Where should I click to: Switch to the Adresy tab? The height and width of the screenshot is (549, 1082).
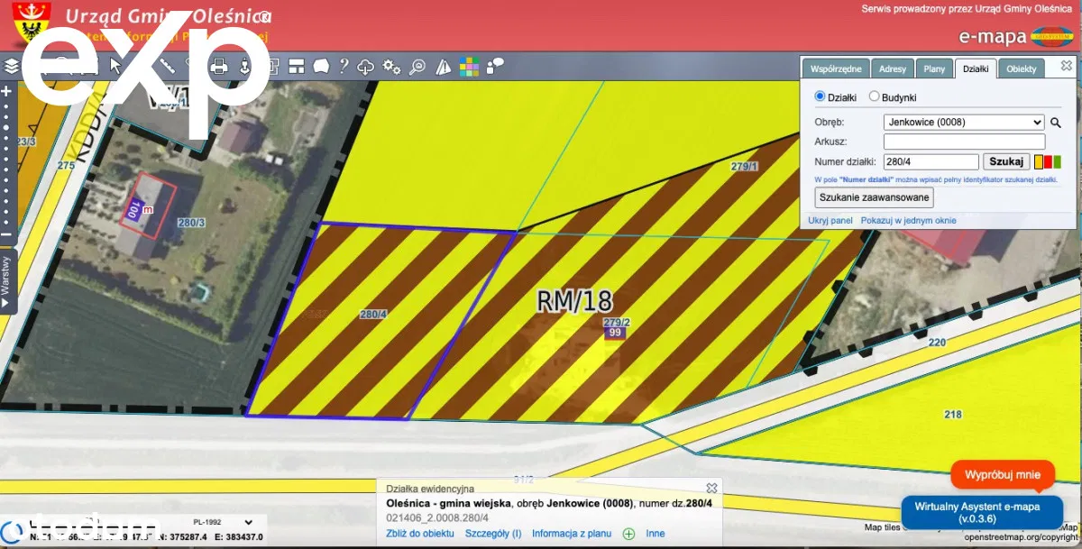(892, 69)
